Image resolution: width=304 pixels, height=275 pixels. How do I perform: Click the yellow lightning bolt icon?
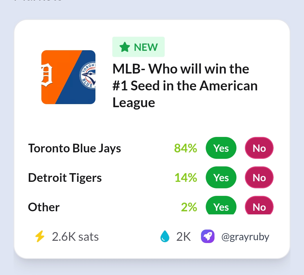(x=40, y=237)
